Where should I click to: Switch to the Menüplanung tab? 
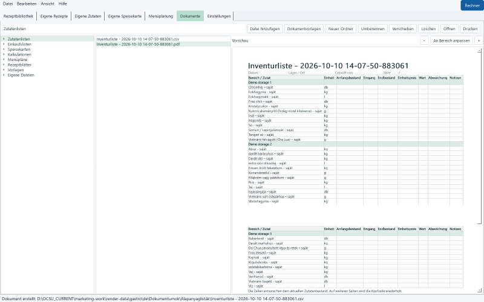point(160,16)
